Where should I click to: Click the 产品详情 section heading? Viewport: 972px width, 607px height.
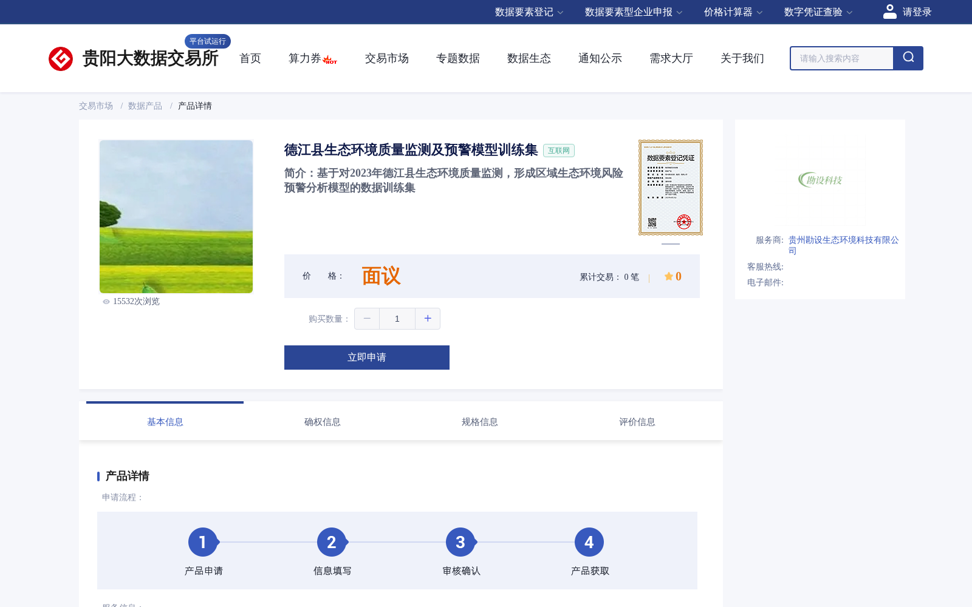(128, 476)
